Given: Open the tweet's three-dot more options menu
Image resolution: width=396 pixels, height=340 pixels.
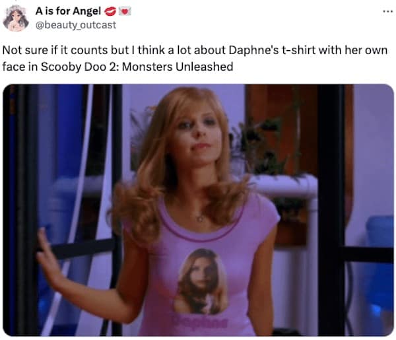Looking at the screenshot, I should [x=387, y=11].
